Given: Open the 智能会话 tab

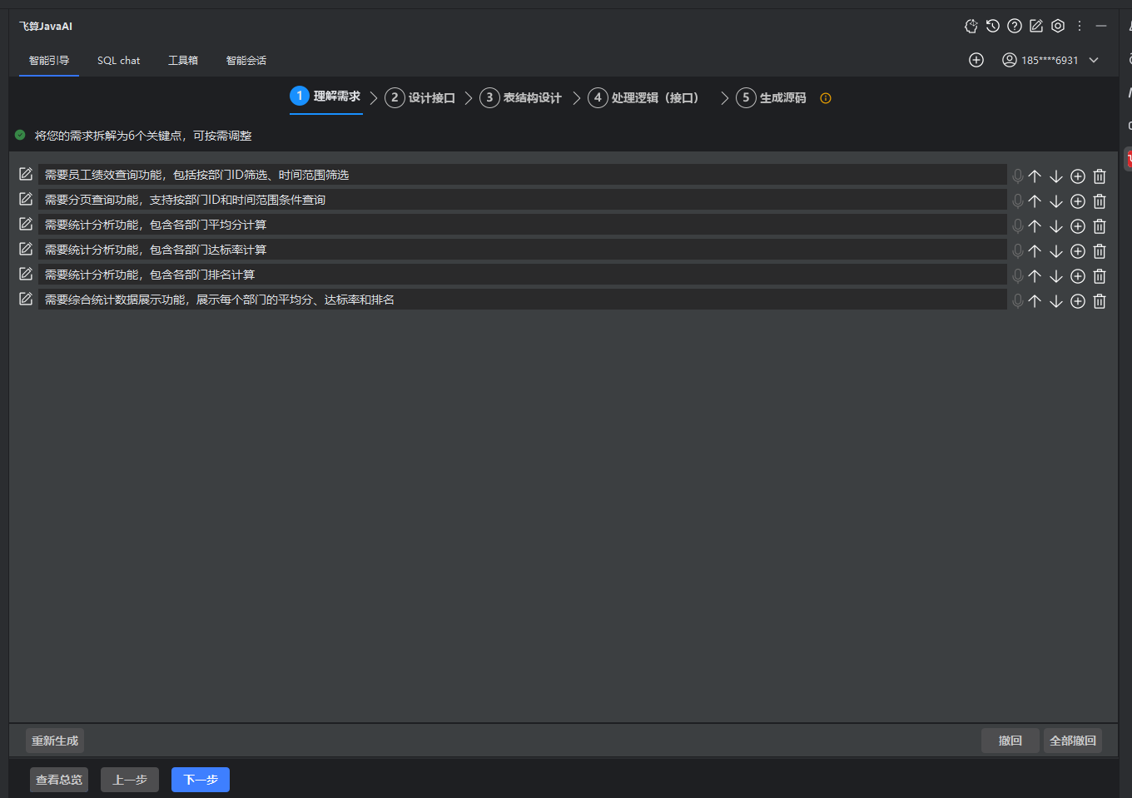Looking at the screenshot, I should click(x=246, y=60).
